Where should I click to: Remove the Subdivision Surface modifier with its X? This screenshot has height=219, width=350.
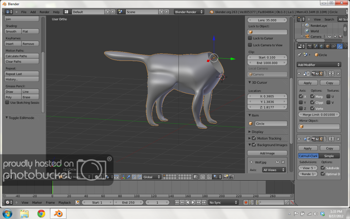pos(338,139)
